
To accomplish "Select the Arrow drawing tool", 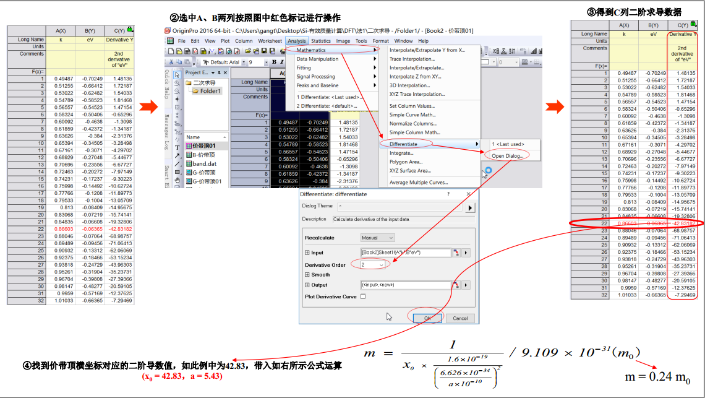I will pyautogui.click(x=177, y=156).
